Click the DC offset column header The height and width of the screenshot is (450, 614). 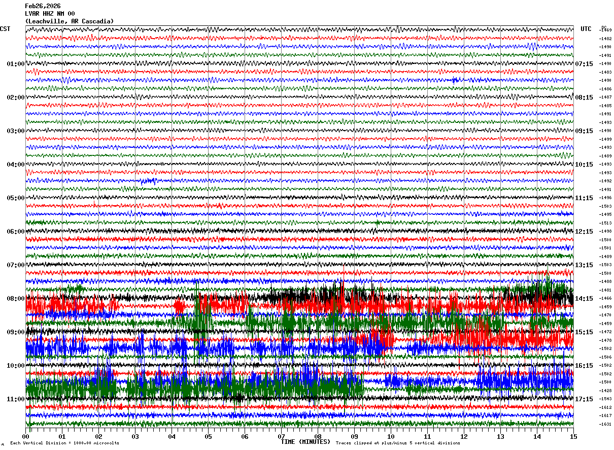604,28
